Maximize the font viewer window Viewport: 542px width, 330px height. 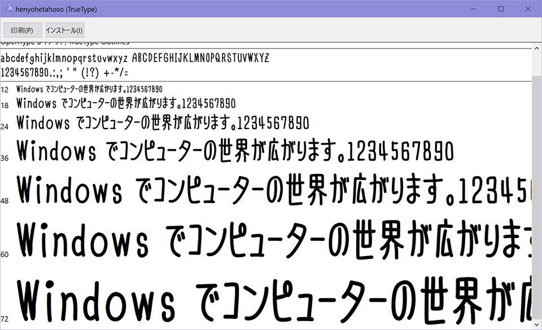501,9
